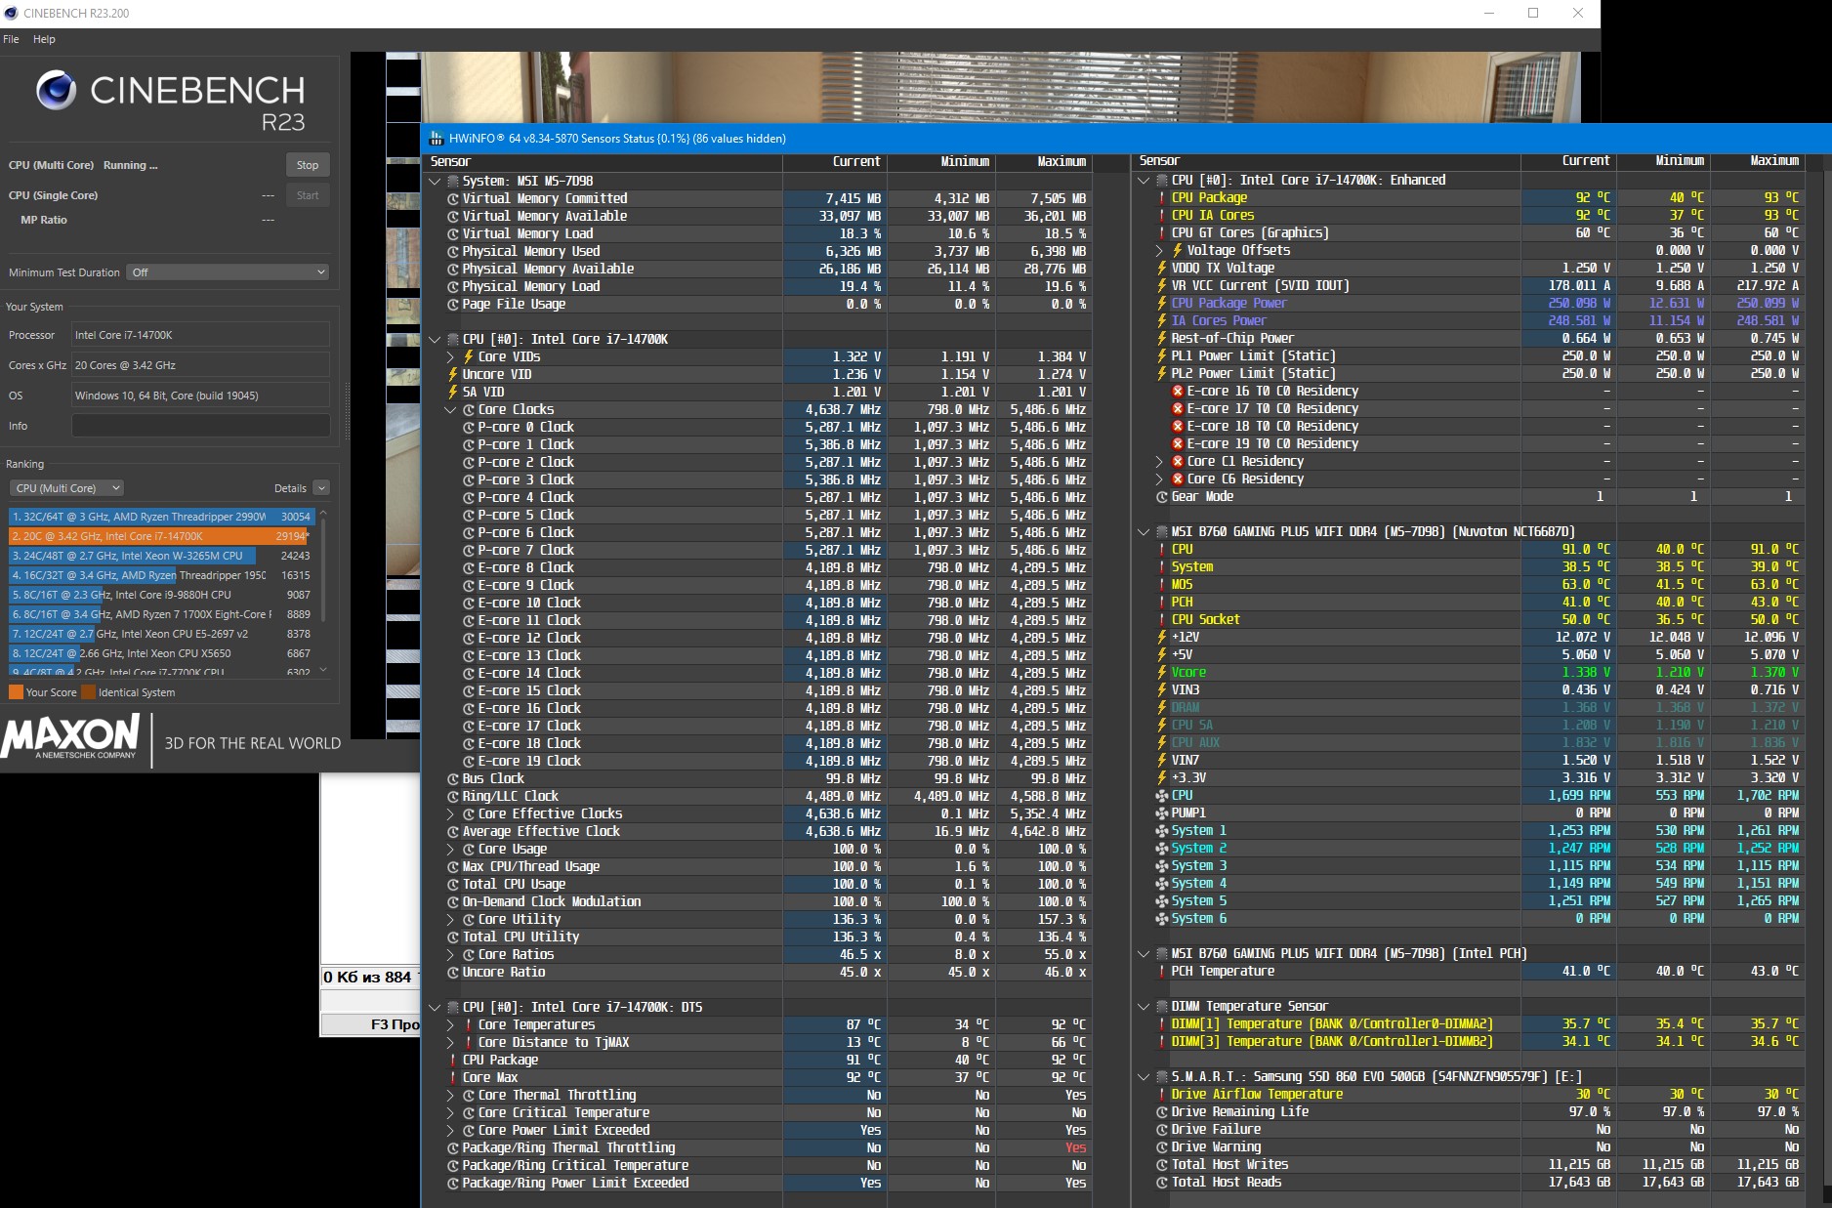Select the Core i9-9880H ranking entry
1832x1208 pixels.
pos(161,595)
